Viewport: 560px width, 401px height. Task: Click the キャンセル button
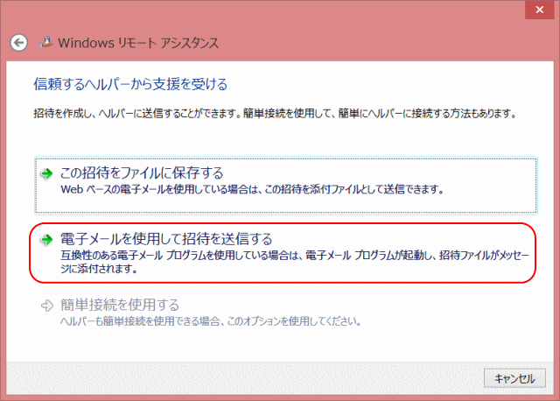click(514, 378)
